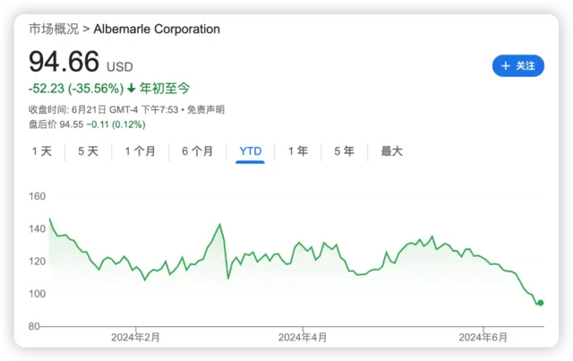The height and width of the screenshot is (361, 573).
Task: Click the 2024年4月 axis label
Action: coord(303,338)
